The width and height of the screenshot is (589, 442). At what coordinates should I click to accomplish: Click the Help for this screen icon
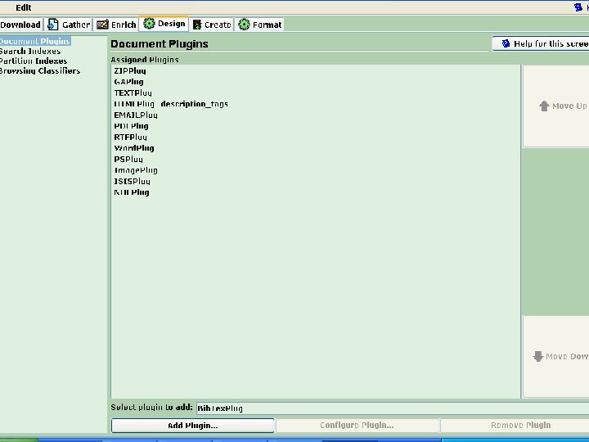click(506, 43)
